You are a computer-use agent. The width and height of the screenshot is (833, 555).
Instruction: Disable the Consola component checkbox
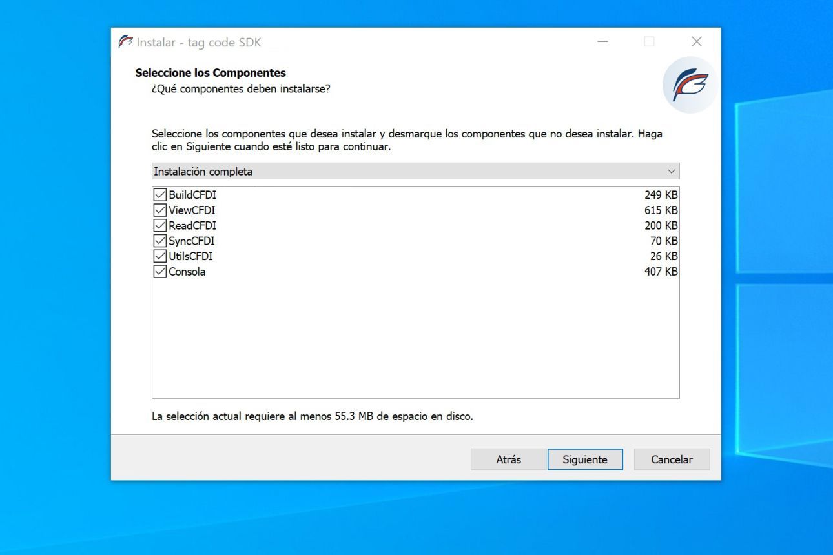[x=159, y=272]
